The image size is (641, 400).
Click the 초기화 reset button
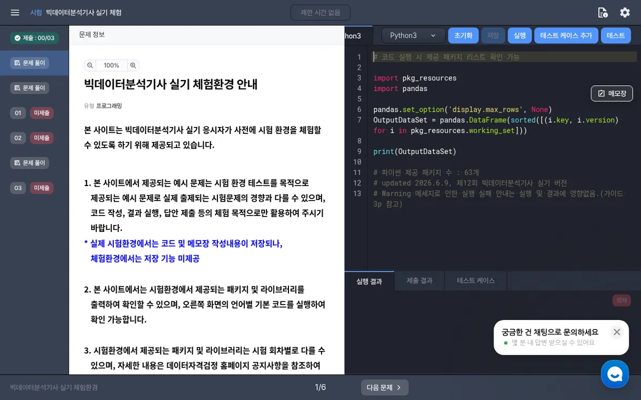[463, 36]
